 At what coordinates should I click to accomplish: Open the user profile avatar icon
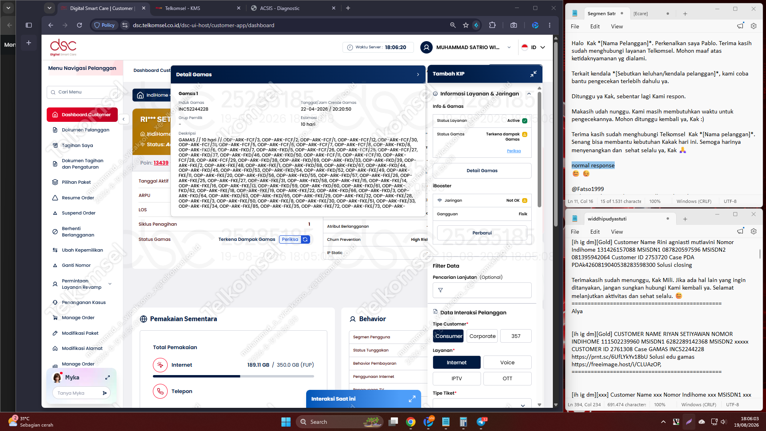426,47
